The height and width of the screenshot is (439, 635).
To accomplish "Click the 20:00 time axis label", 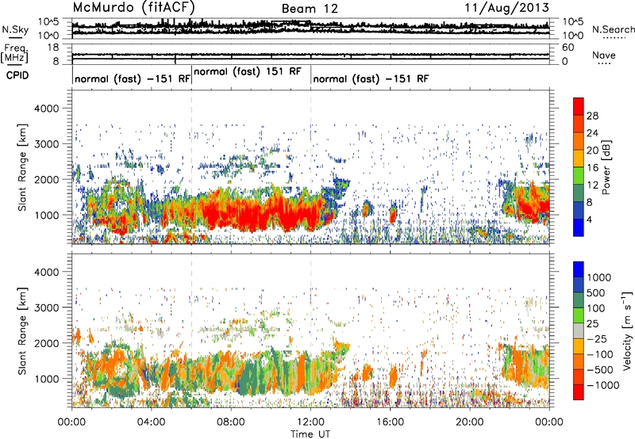I will tap(470, 422).
